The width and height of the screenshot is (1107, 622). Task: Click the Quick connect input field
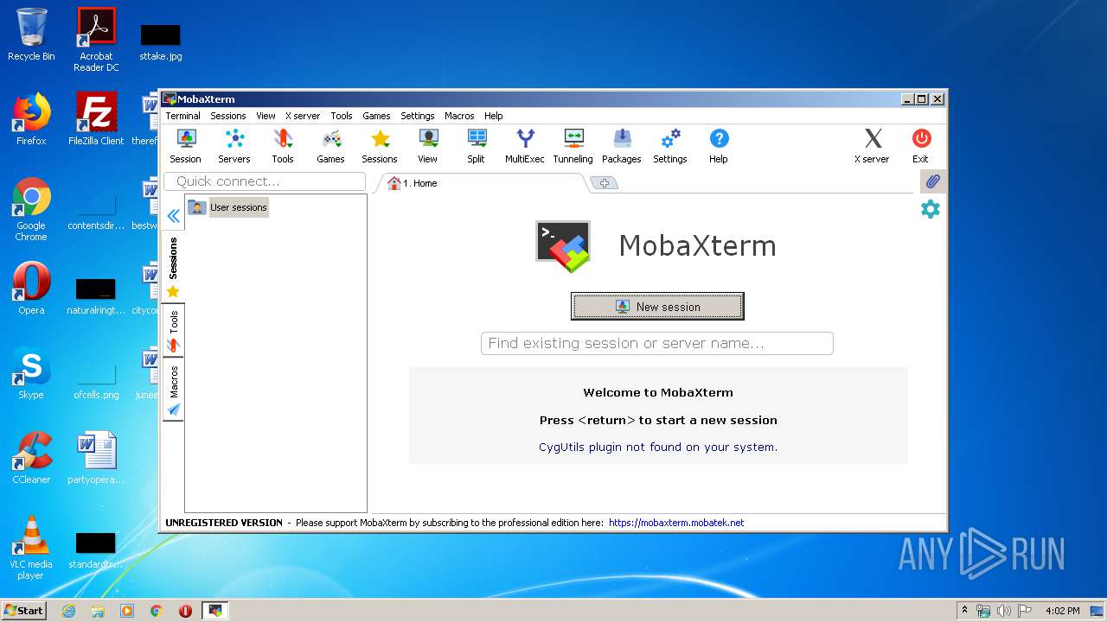point(265,181)
